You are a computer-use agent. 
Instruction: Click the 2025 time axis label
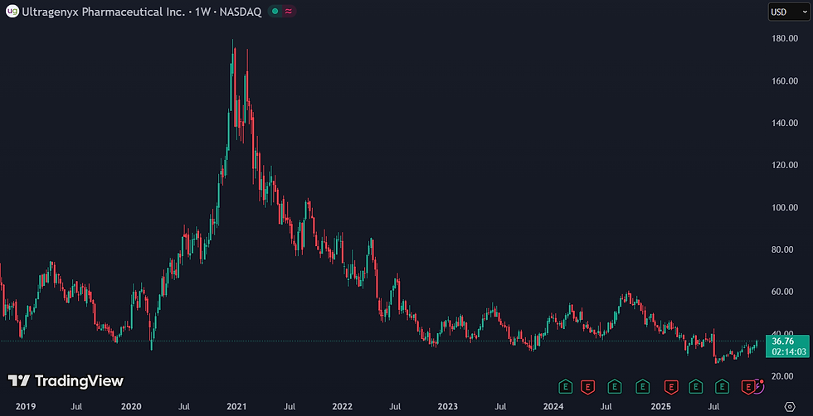click(660, 407)
